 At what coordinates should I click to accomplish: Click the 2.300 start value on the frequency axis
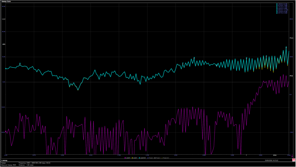[x=6, y=155]
